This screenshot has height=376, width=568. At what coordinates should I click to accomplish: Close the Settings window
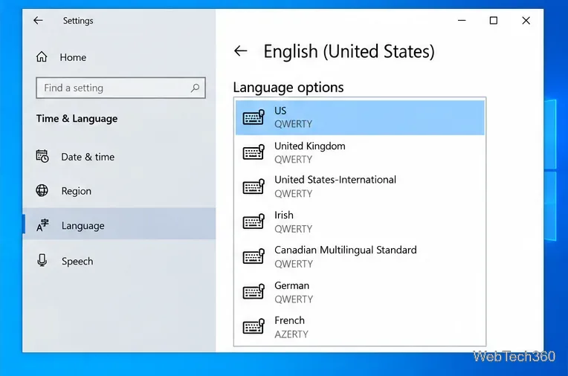pyautogui.click(x=526, y=21)
